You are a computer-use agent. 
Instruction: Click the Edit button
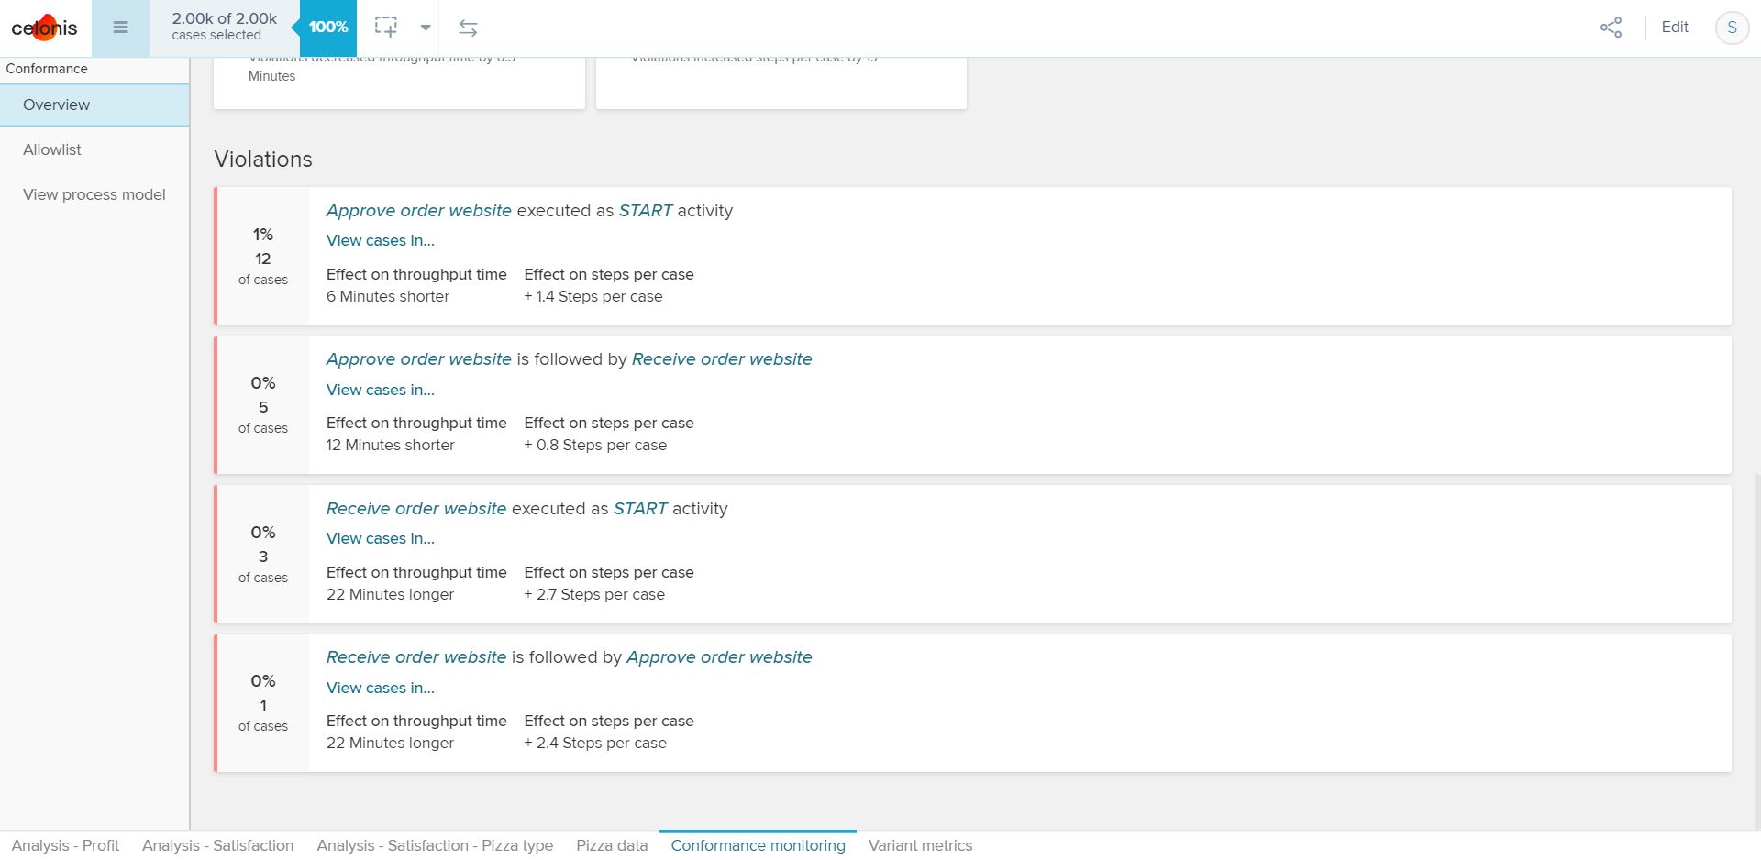point(1675,28)
